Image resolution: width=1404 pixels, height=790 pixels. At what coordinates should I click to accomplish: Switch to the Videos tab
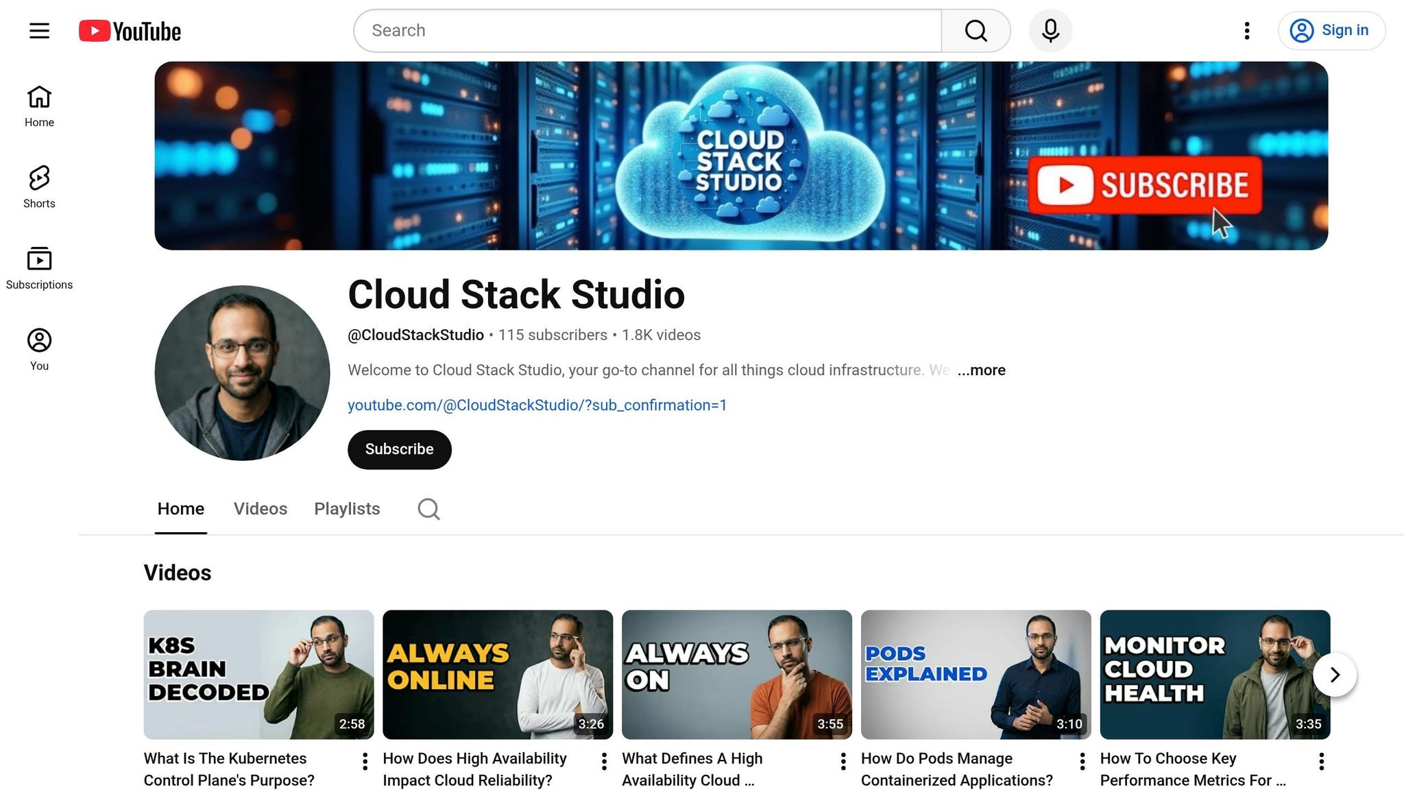tap(261, 509)
